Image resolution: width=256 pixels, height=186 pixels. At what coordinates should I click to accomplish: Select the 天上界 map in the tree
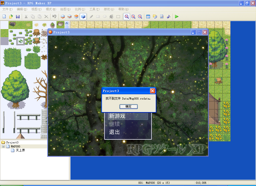[x=20, y=150]
